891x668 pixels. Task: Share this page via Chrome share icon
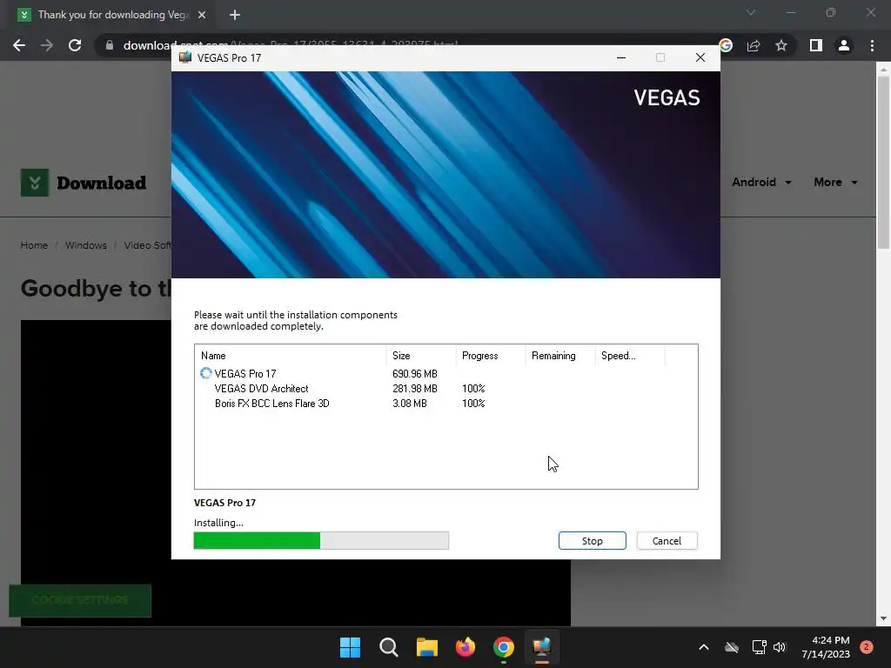click(x=754, y=45)
